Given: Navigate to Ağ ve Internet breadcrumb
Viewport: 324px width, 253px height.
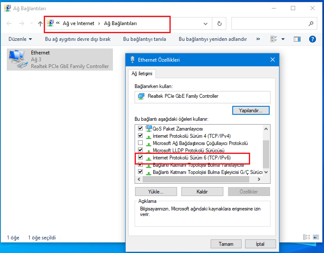Looking at the screenshot, I should [x=79, y=23].
